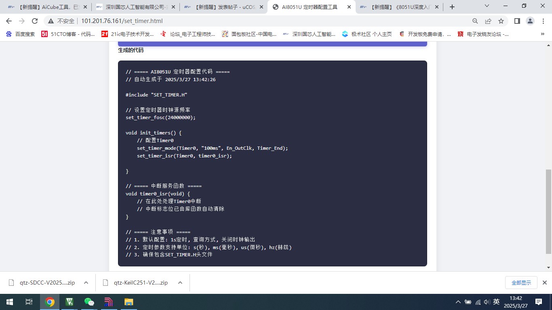Click the #include "SET_TIMER.H" code line
Screen dimensions: 552x310
coord(156,95)
